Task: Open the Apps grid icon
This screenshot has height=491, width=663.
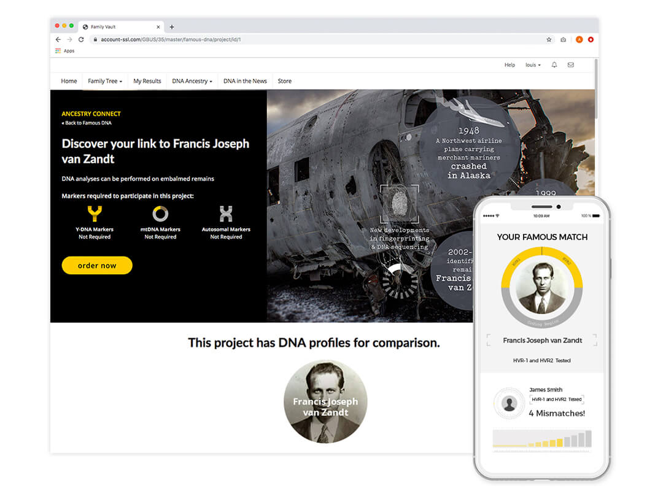Action: [58, 51]
